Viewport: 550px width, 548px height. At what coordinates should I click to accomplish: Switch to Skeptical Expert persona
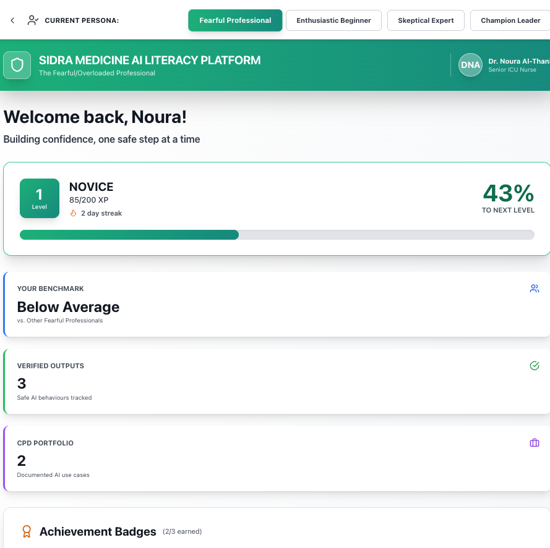click(x=426, y=20)
